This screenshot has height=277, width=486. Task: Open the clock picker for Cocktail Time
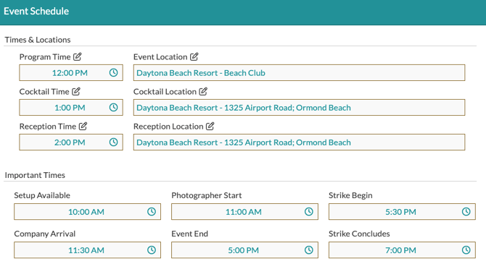point(113,107)
